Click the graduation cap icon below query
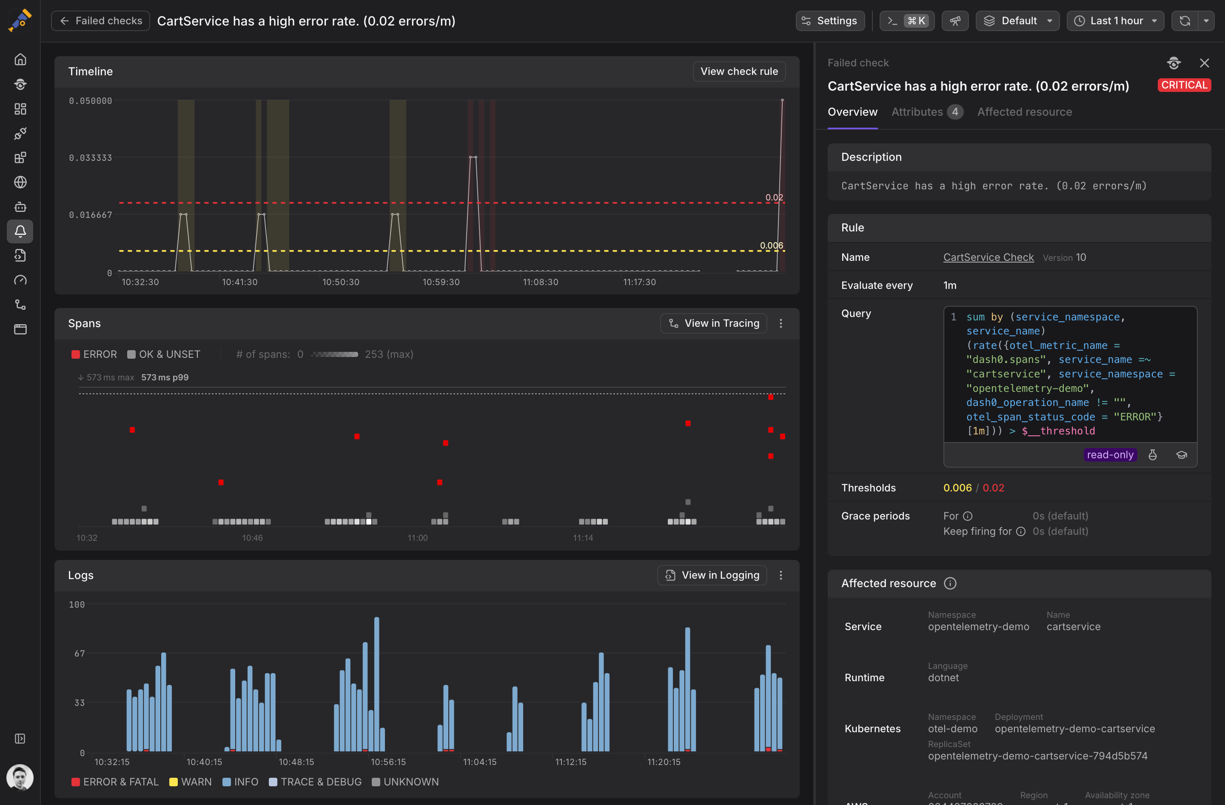Viewport: 1225px width, 805px height. pyautogui.click(x=1181, y=455)
